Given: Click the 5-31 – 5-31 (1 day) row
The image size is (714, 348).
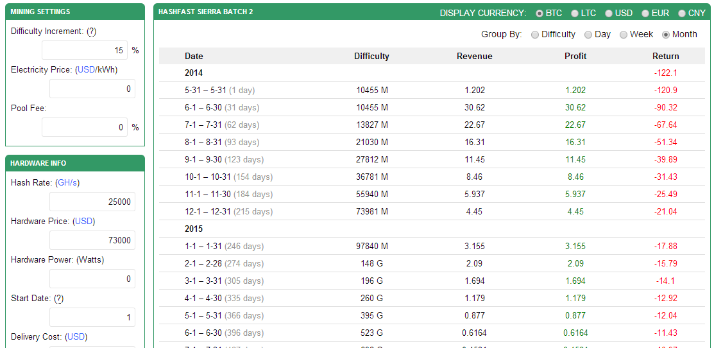Looking at the screenshot, I should coord(432,90).
